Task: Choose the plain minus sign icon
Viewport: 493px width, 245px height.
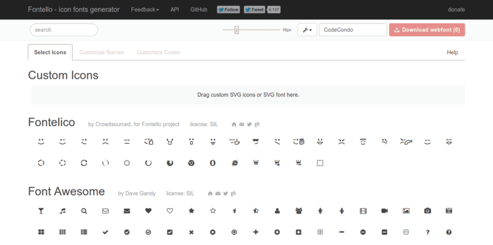Action: coord(341,232)
